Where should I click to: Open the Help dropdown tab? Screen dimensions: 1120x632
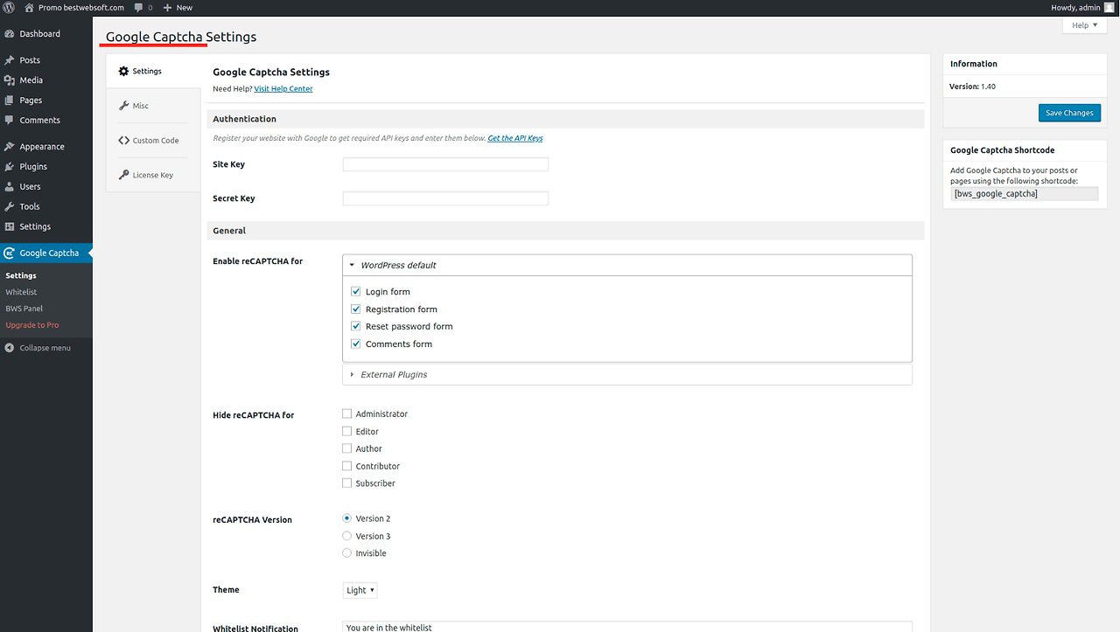tap(1084, 25)
